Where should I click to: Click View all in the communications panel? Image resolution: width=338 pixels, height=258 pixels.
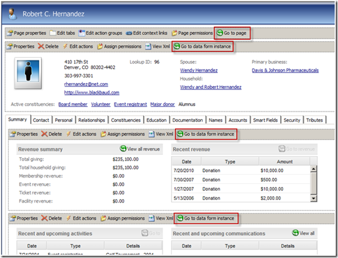(x=303, y=234)
